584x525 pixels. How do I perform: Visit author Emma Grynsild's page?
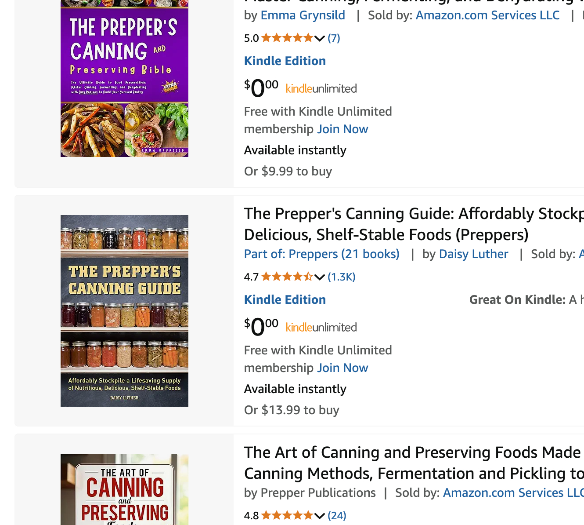[x=303, y=15]
